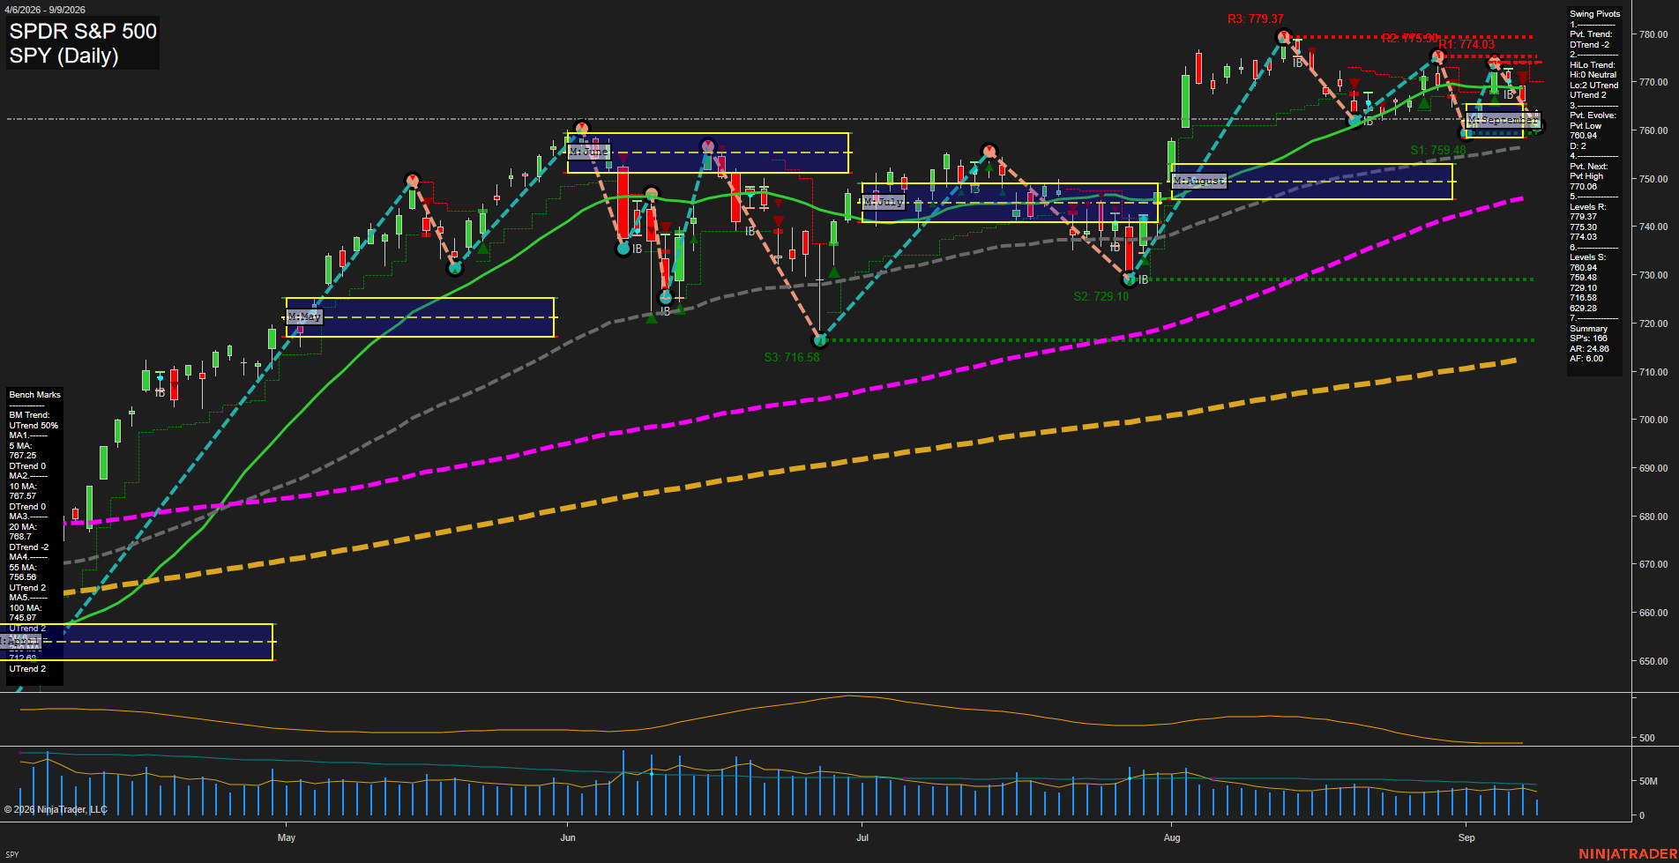The width and height of the screenshot is (1679, 863).
Task: Select the M:May monthly range label
Action: [x=304, y=316]
